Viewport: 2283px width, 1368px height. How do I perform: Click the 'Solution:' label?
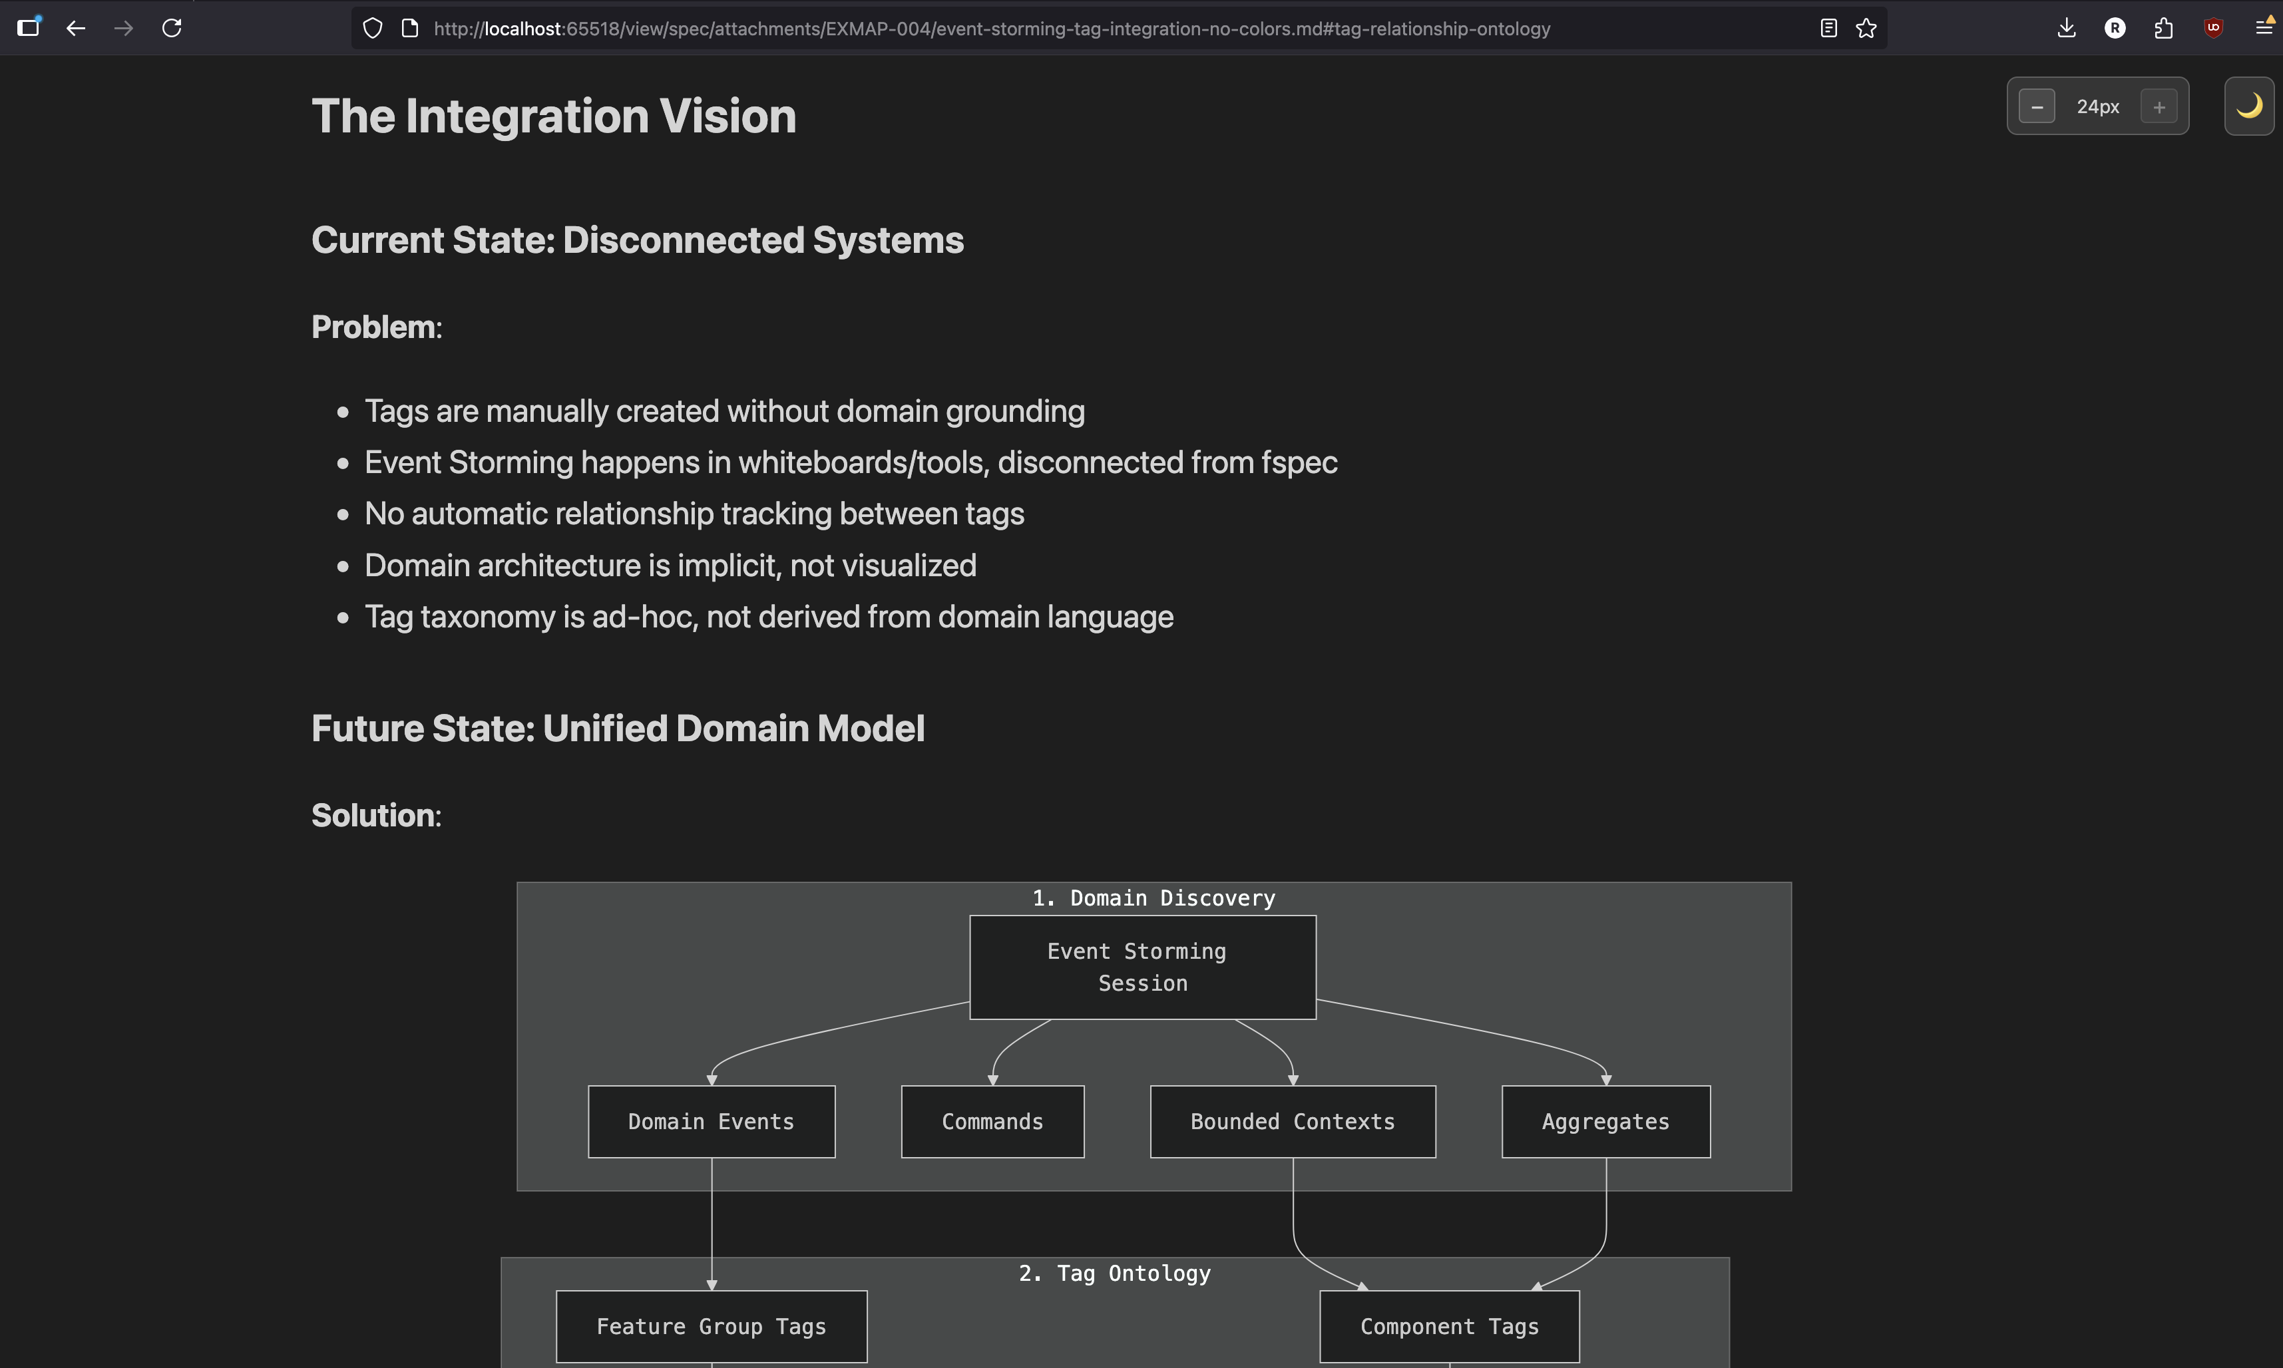click(376, 816)
